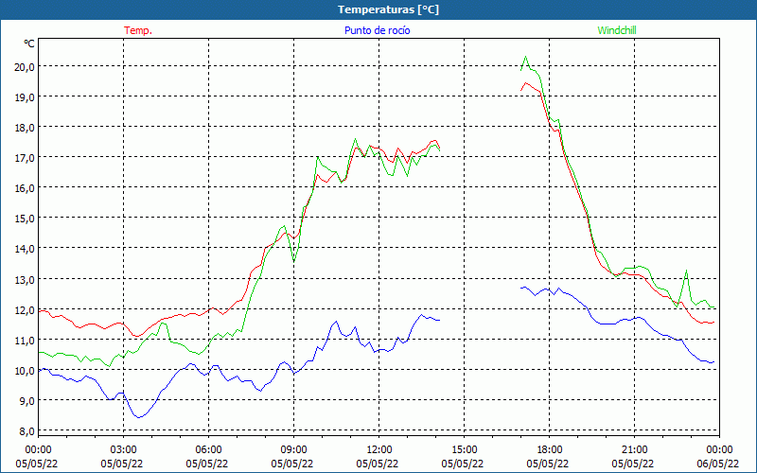
Task: Click the 03:00 time axis label
Action: [124, 450]
